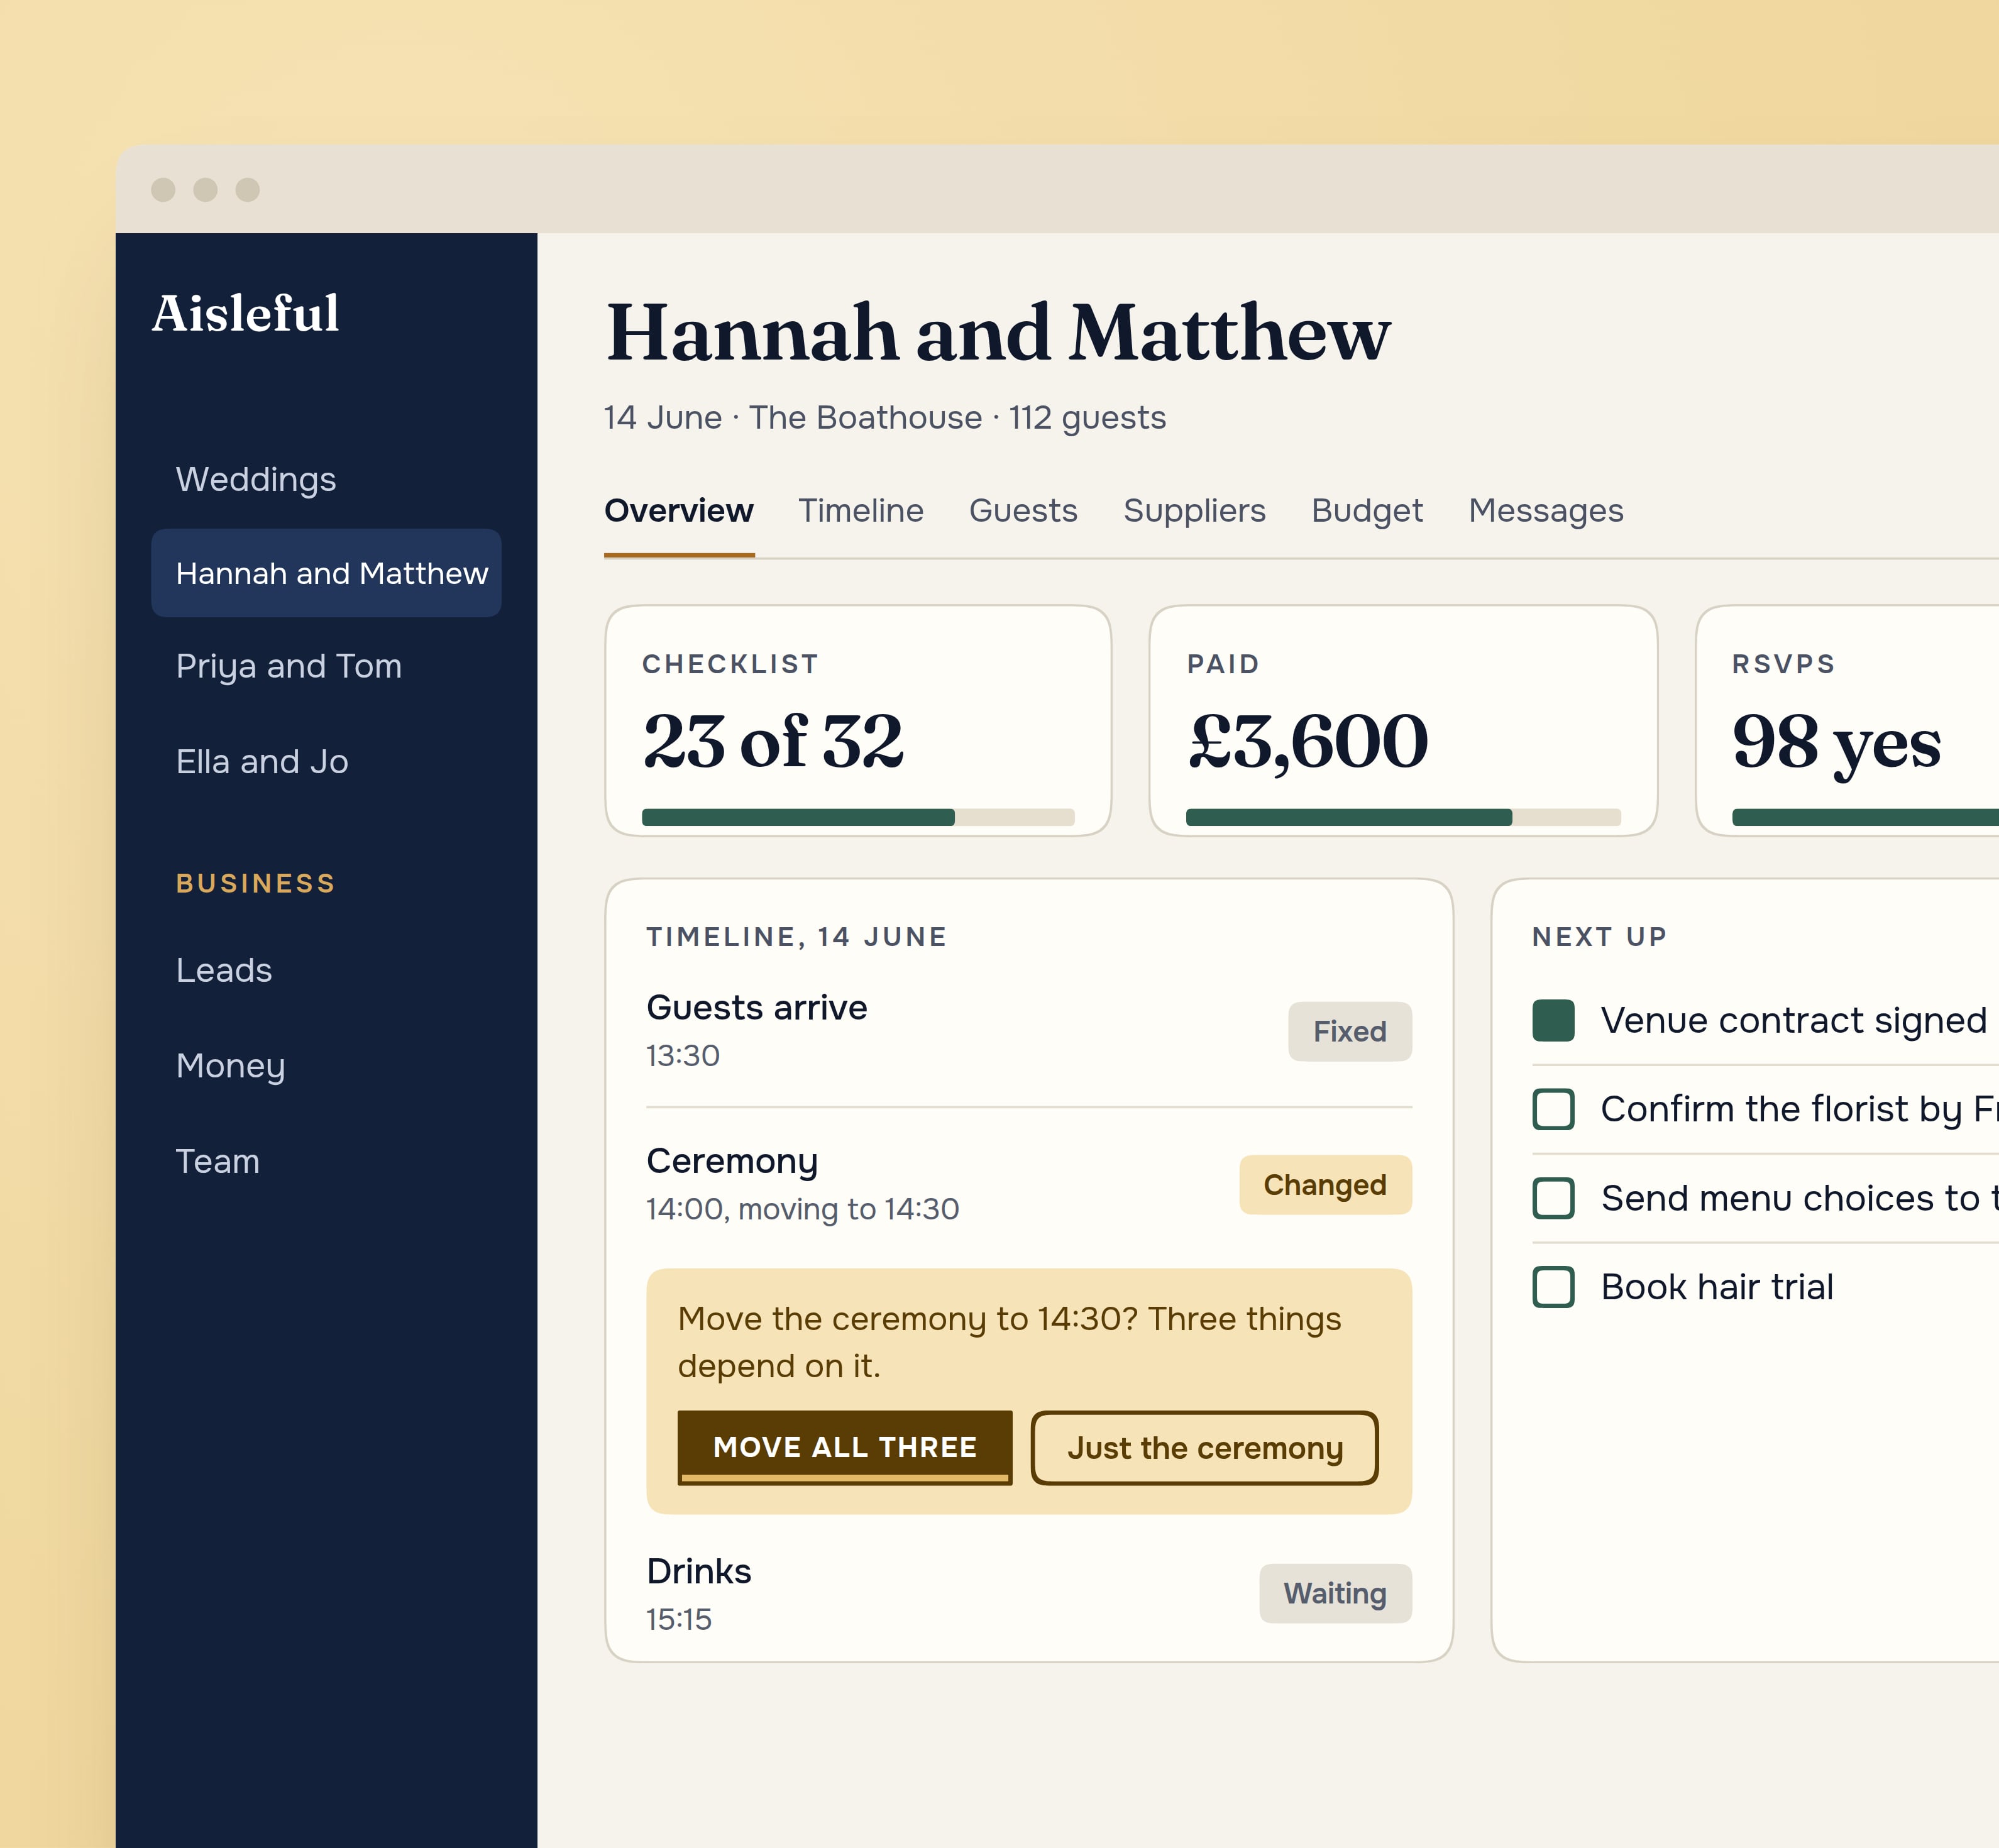Open the Ella and Jo wedding

(x=262, y=761)
